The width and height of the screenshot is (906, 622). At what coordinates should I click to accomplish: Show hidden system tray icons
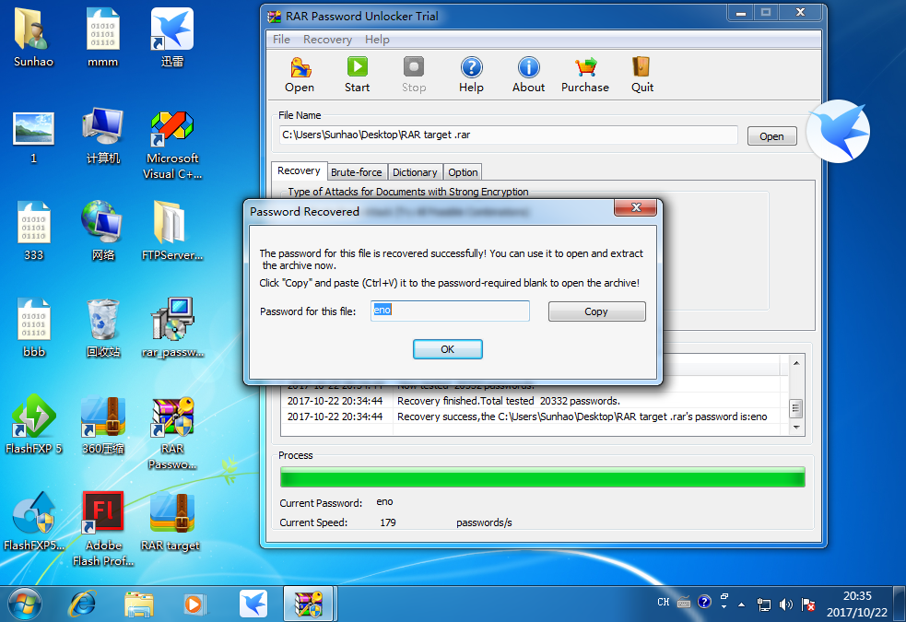(741, 604)
